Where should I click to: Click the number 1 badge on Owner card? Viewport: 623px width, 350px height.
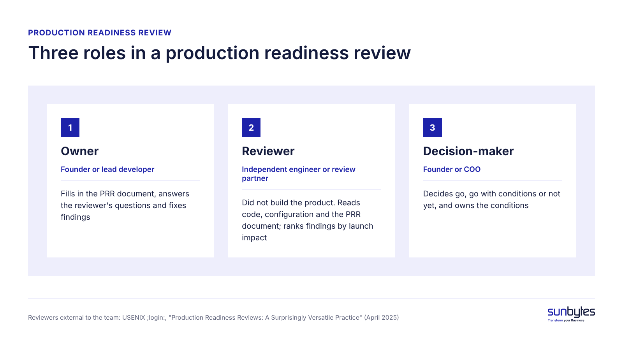pos(70,128)
